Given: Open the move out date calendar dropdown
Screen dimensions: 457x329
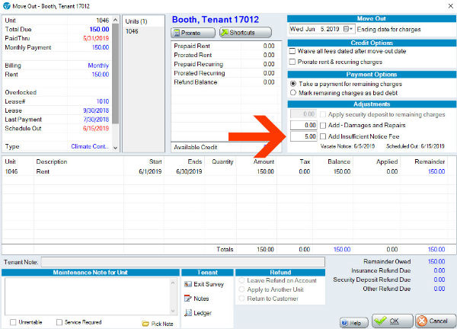Looking at the screenshot, I should pyautogui.click(x=348, y=29).
